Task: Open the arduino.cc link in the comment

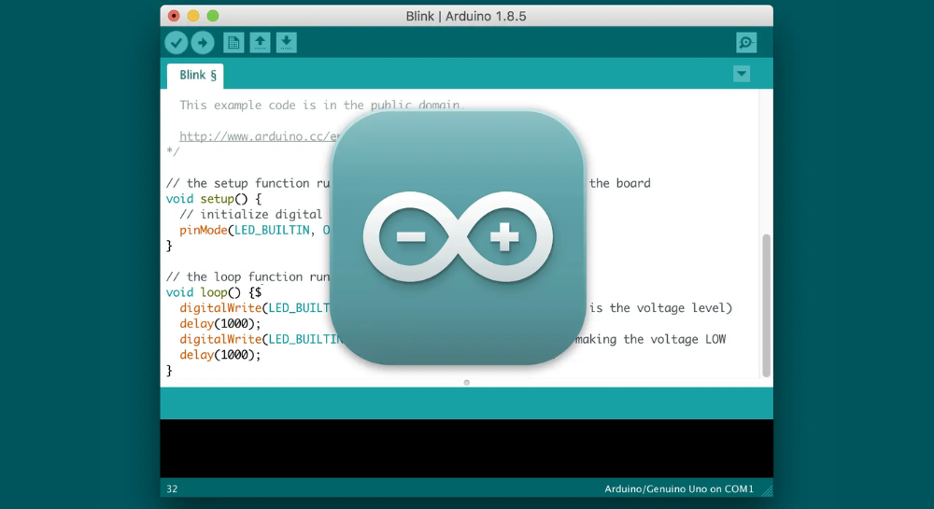Action: [x=259, y=136]
